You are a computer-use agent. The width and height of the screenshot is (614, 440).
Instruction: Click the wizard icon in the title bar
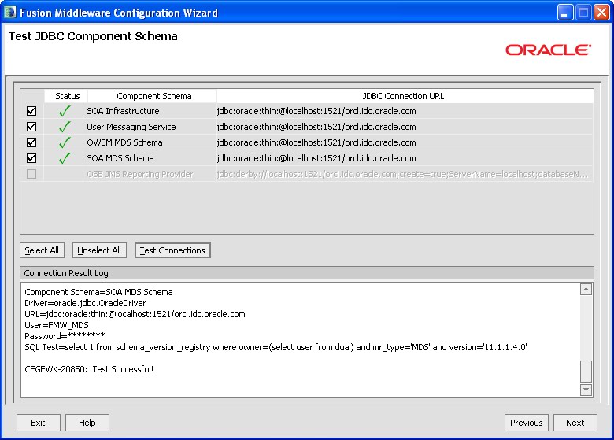coord(9,12)
